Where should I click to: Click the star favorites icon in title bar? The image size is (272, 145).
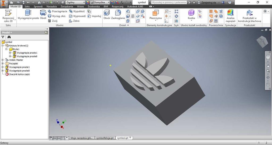pyautogui.click(x=194, y=2)
